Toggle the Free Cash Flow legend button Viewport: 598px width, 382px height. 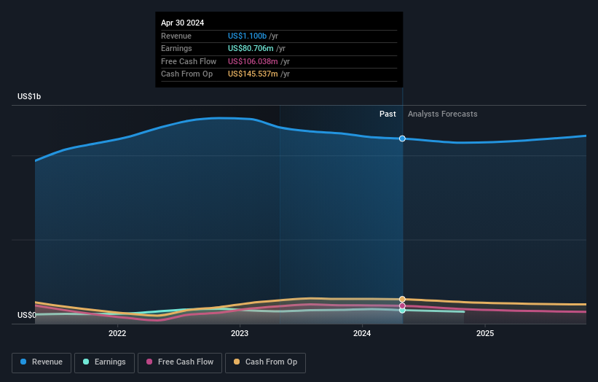(x=180, y=362)
